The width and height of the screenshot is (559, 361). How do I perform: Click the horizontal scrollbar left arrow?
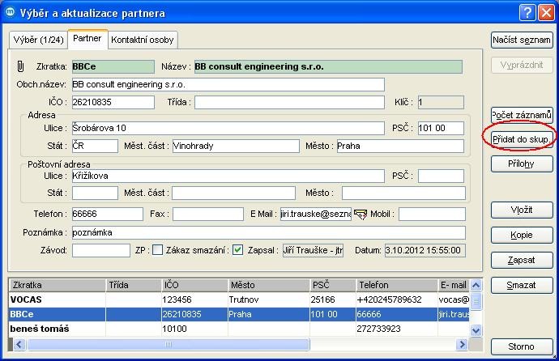19,345
